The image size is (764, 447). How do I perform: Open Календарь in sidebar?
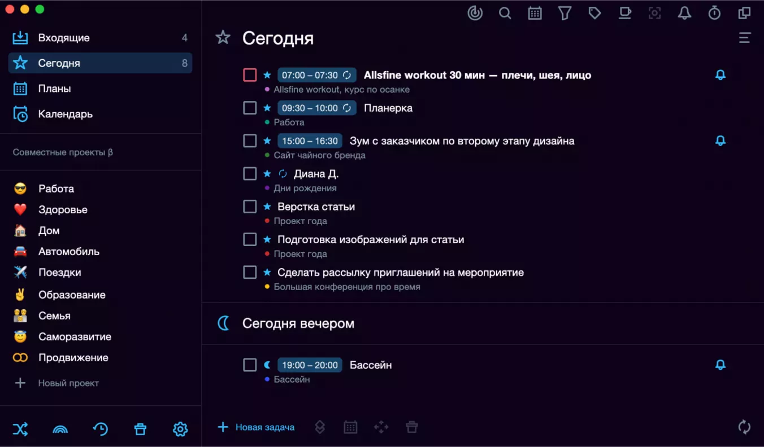click(100, 114)
